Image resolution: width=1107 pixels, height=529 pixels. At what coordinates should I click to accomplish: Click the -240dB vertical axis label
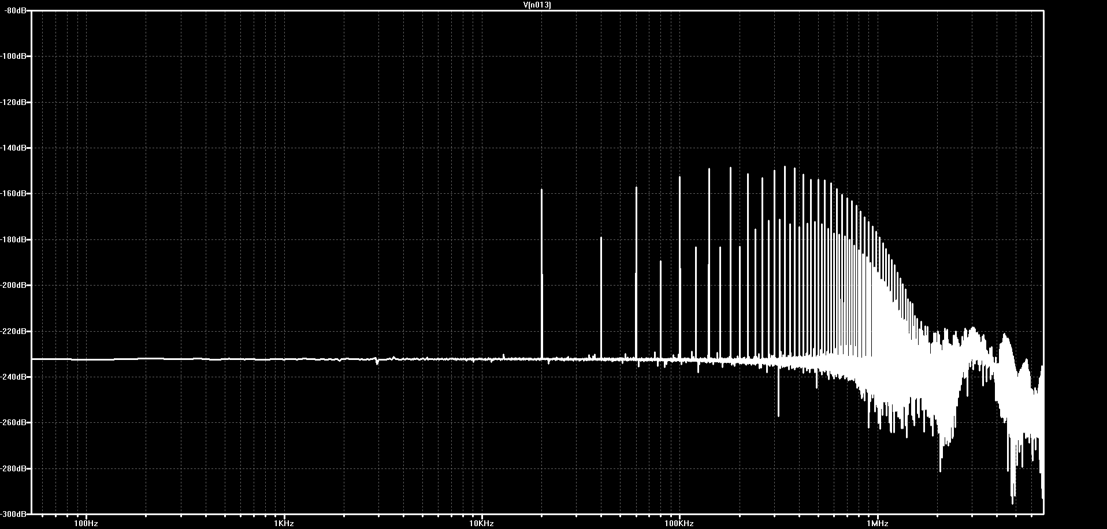(13, 377)
